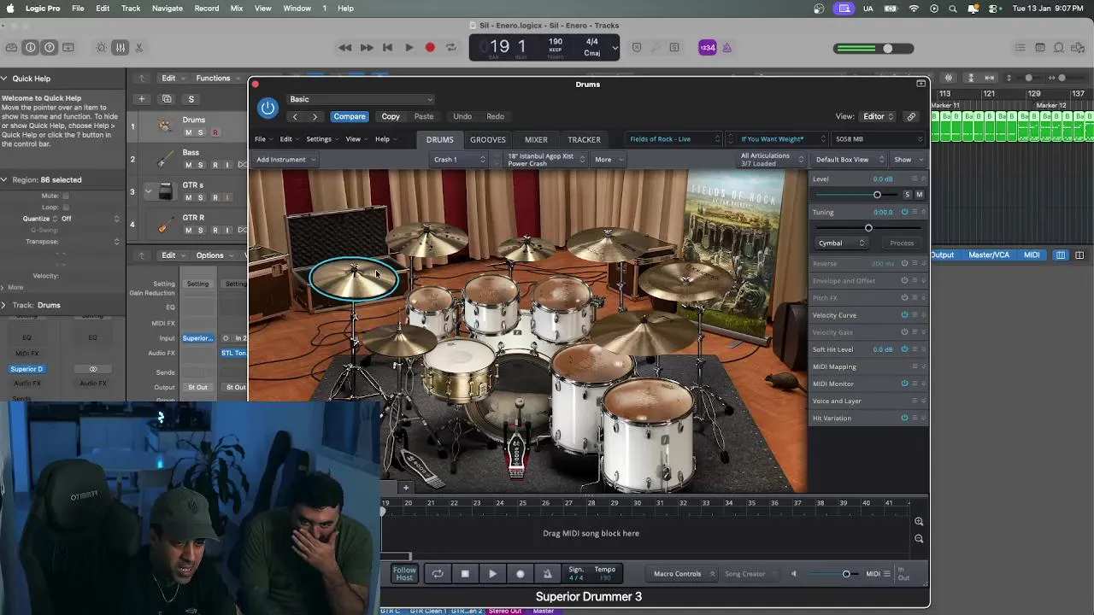This screenshot has width=1094, height=615.
Task: Toggle Logic Pro cycle mode
Action: pyautogui.click(x=450, y=48)
